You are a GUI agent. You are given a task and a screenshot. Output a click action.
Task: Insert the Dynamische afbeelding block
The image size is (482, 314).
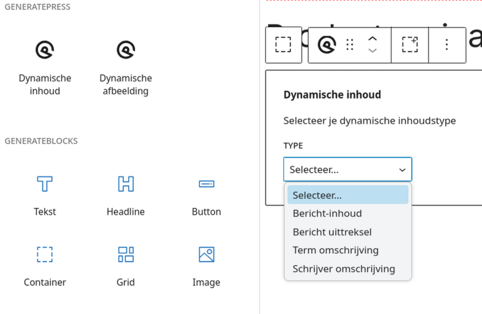coord(126,67)
